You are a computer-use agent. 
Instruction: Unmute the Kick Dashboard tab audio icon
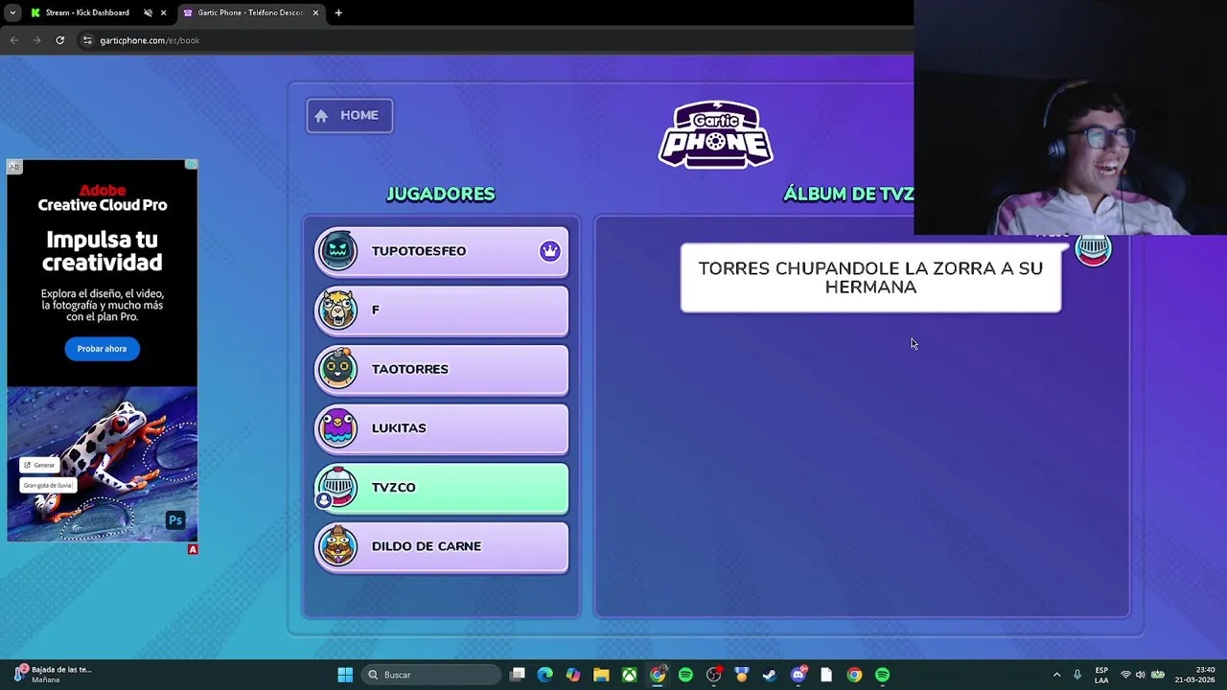[x=148, y=12]
